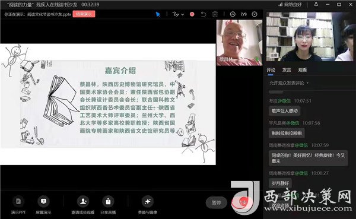
Task: Undo the last annotation stroke
Action: pyautogui.click(x=204, y=14)
